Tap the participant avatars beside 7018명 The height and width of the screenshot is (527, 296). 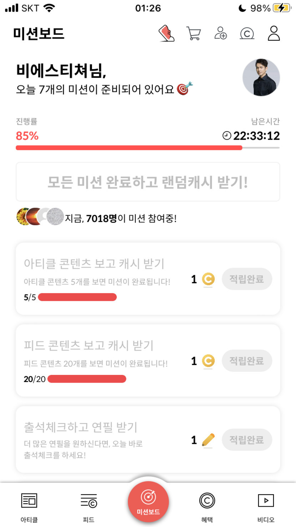click(40, 216)
